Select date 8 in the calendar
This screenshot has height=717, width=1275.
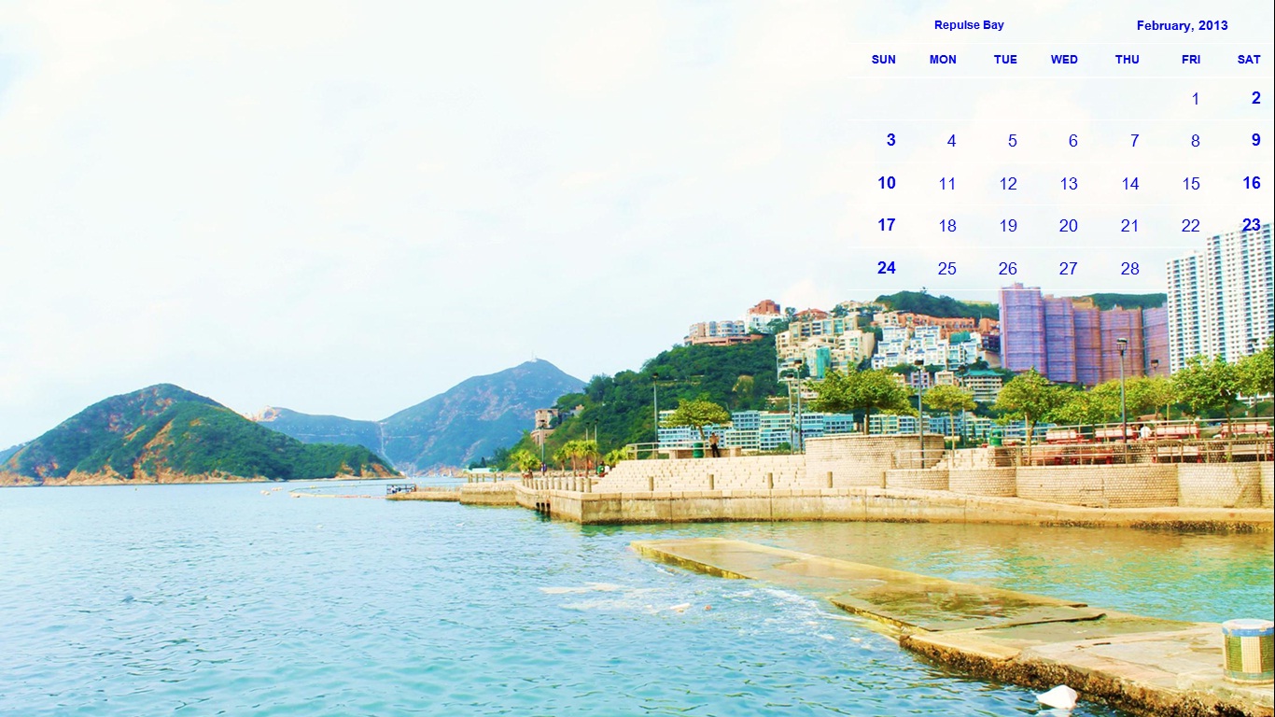tap(1195, 141)
